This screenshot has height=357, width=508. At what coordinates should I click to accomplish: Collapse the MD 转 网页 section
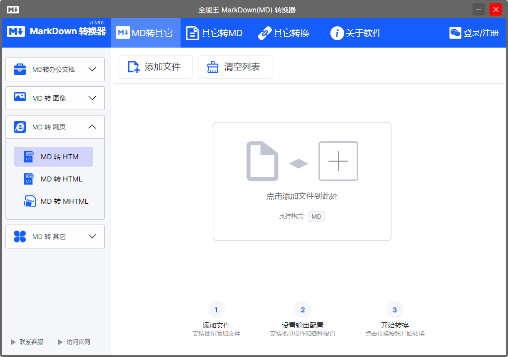(x=55, y=127)
